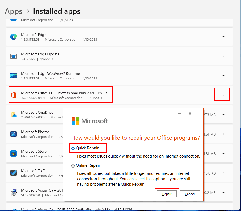Open more options for Microsoft Edge

pos(223,37)
